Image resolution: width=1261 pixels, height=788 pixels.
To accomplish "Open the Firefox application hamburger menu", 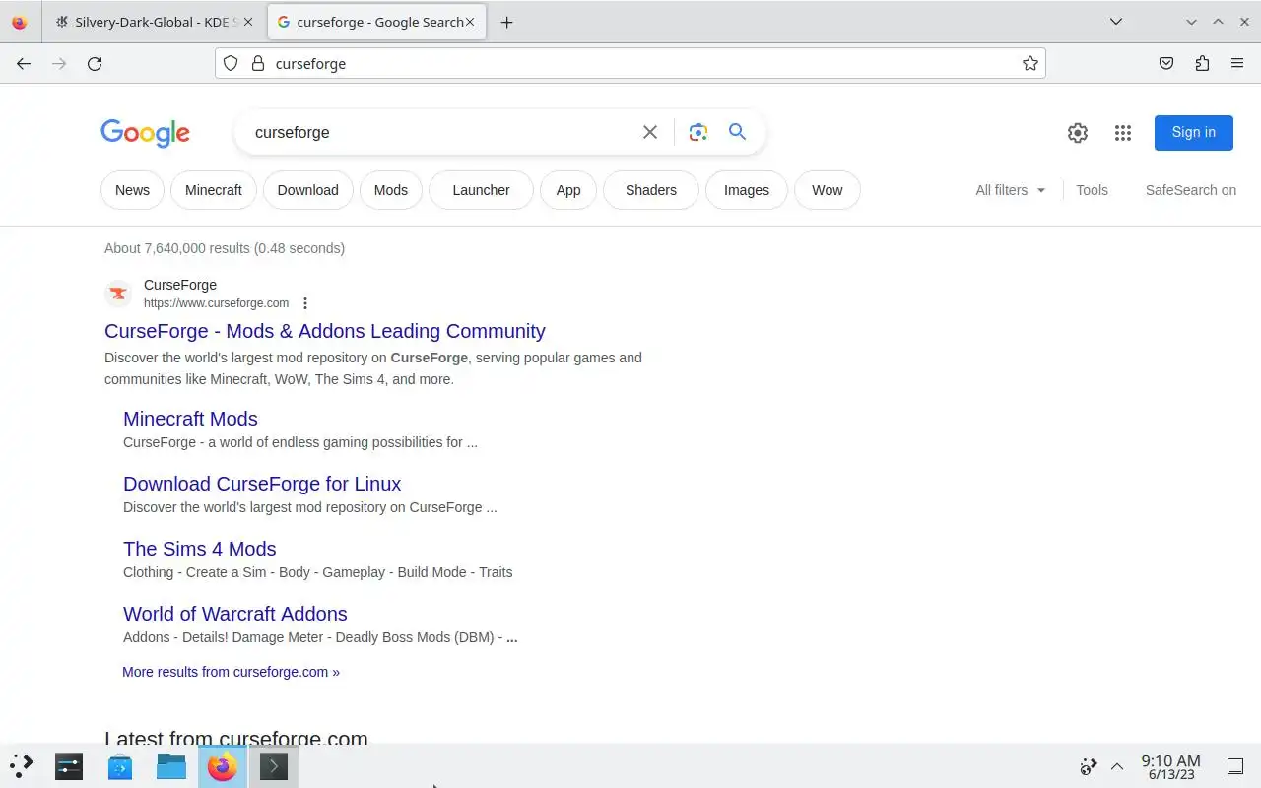I will [x=1237, y=63].
